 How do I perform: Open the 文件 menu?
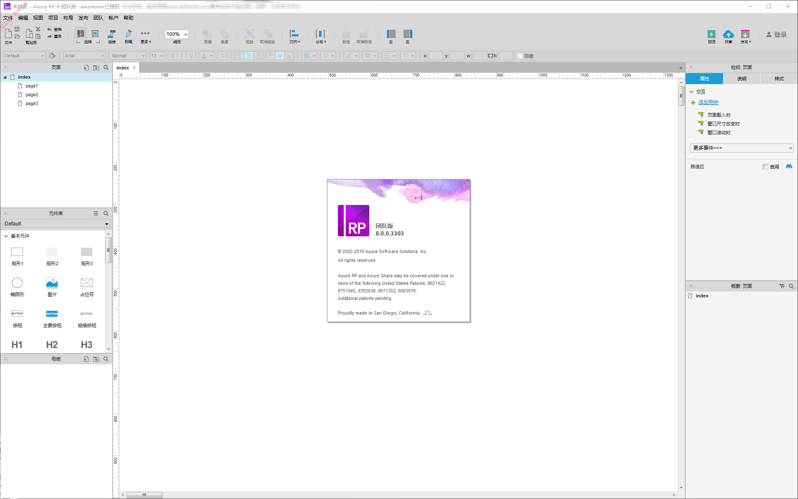tap(8, 18)
